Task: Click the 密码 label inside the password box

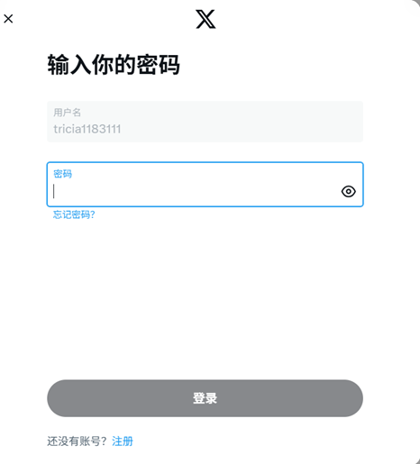Action: click(62, 174)
